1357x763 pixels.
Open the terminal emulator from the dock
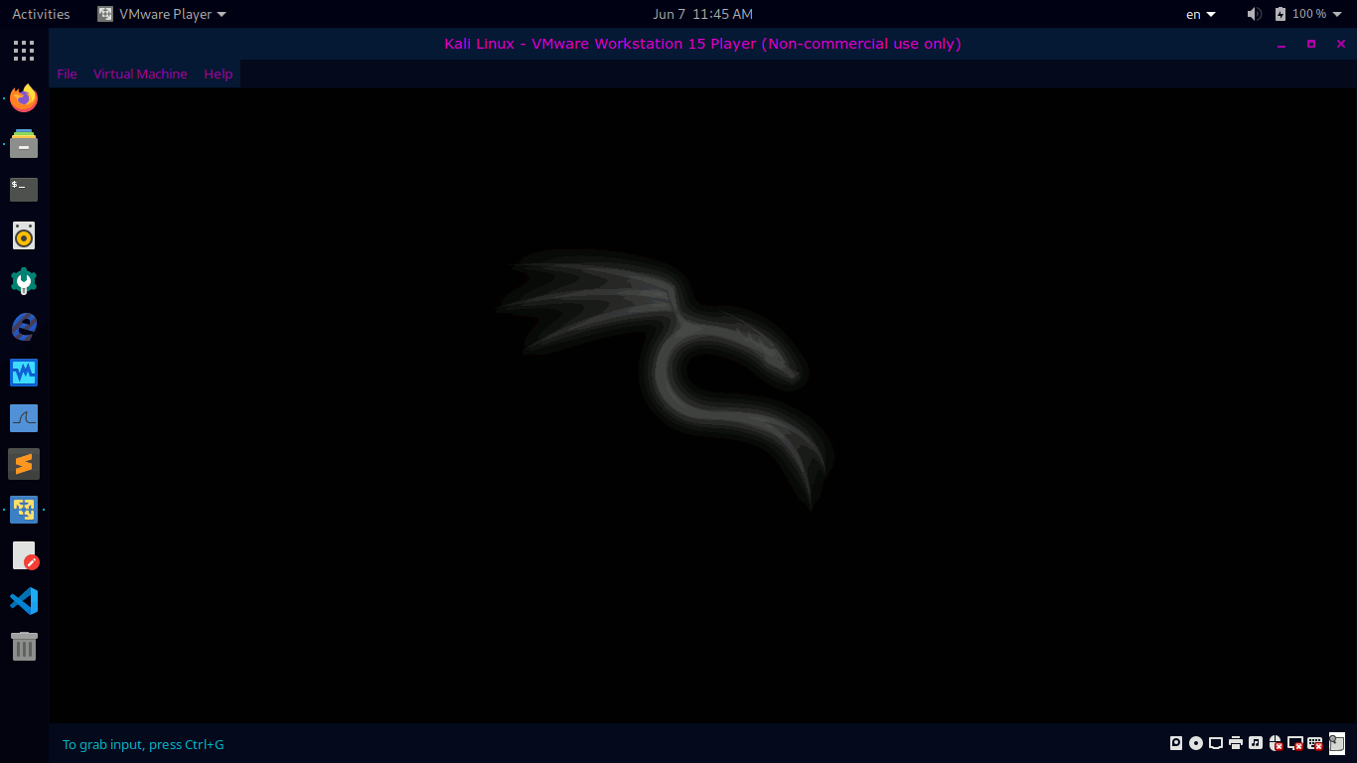pos(23,189)
